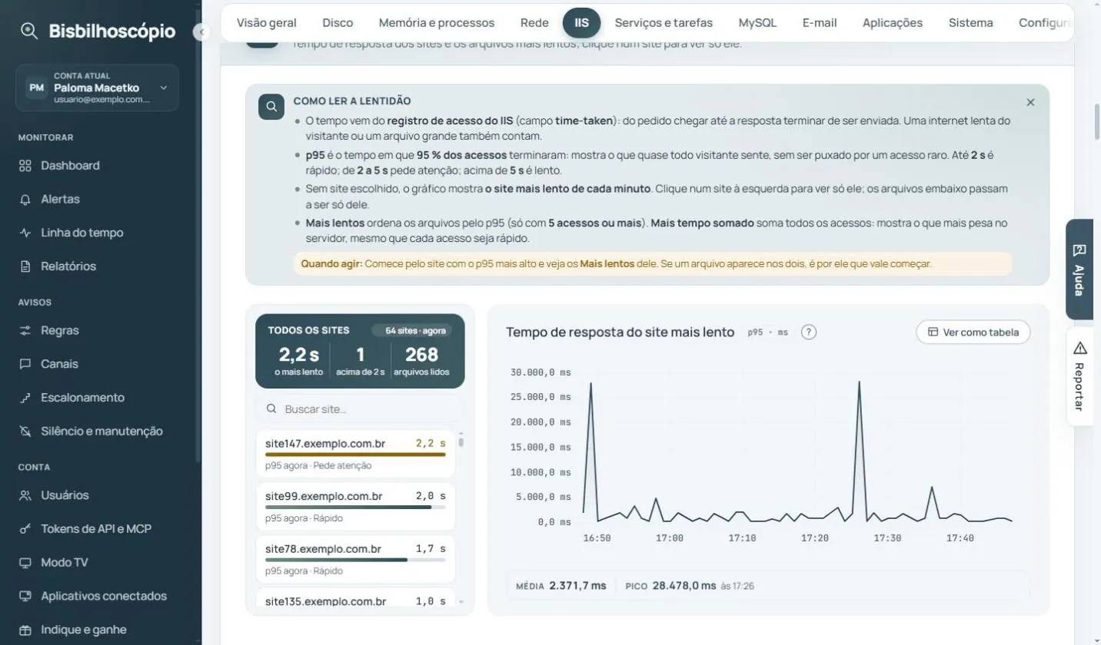1101x645 pixels.
Task: Open the Dashboard grid icon
Action: click(x=25, y=166)
